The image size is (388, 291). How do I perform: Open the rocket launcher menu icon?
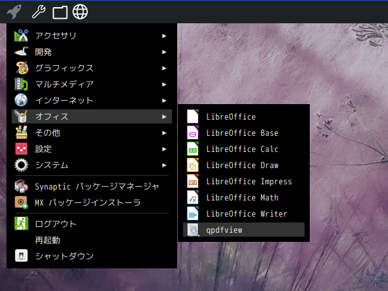point(14,12)
